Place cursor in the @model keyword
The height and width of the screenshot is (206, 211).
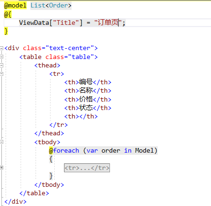click(15, 6)
